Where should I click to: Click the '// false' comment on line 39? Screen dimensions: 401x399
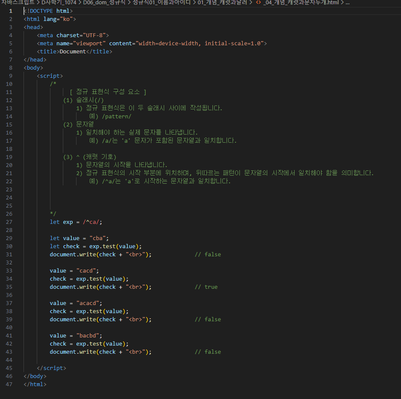click(x=208, y=319)
